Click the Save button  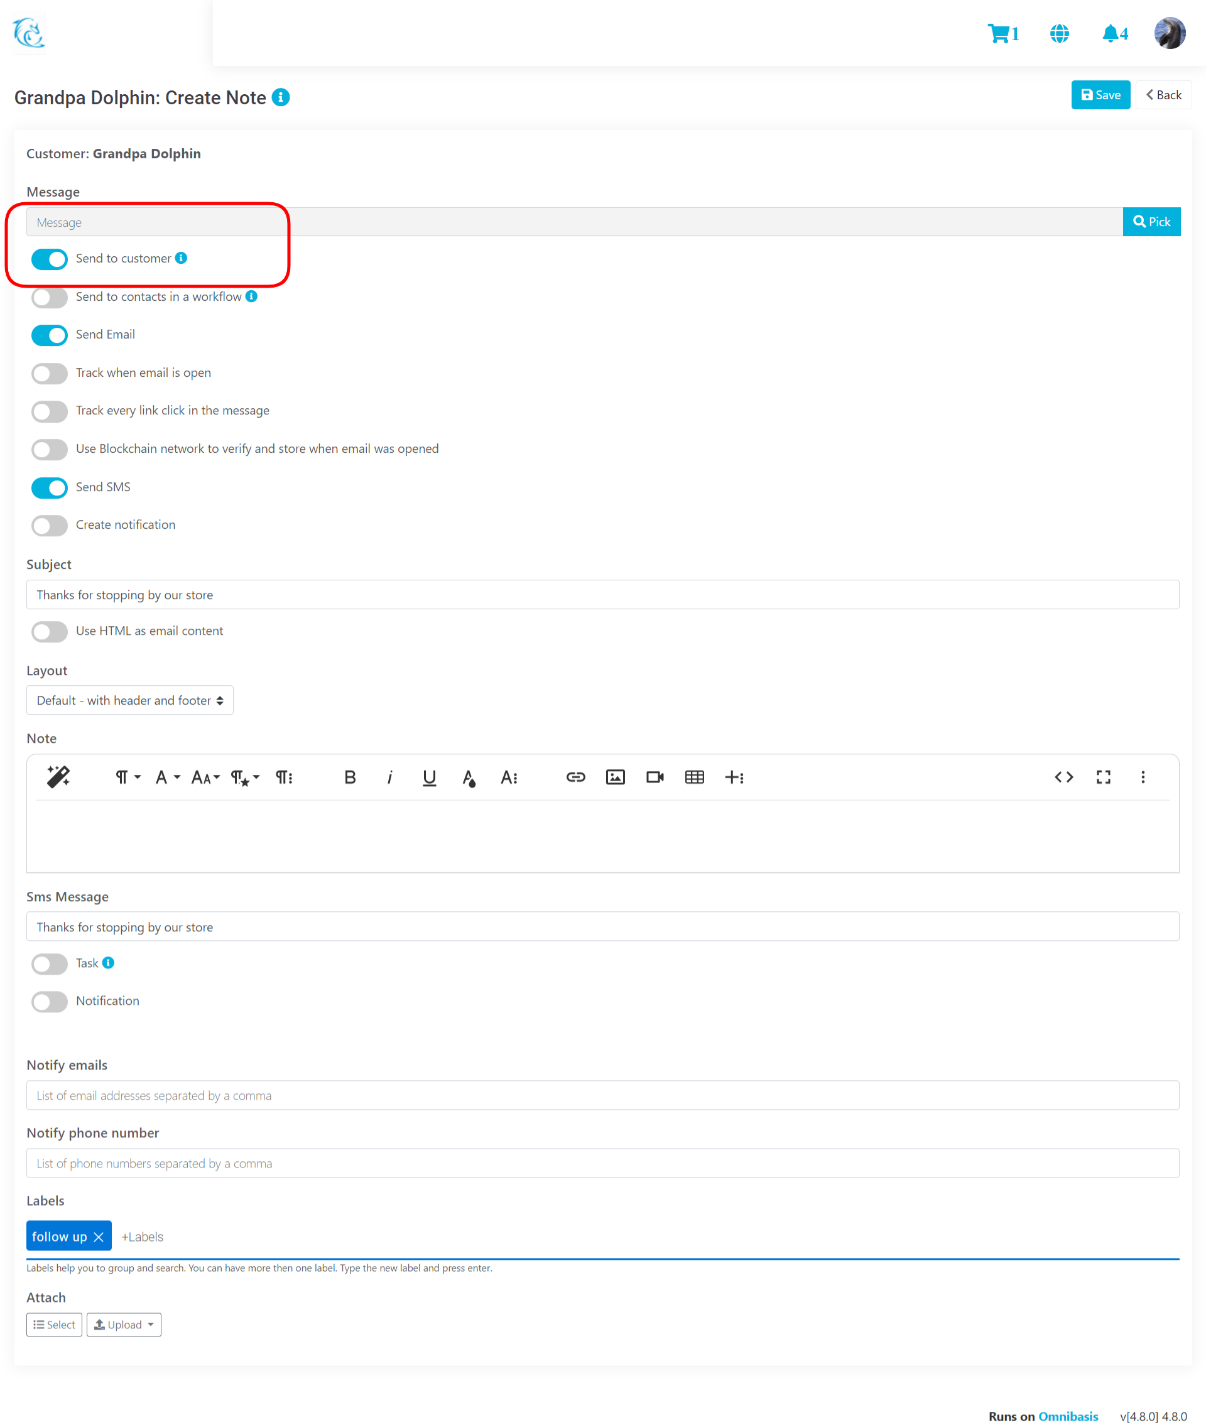pyautogui.click(x=1100, y=95)
